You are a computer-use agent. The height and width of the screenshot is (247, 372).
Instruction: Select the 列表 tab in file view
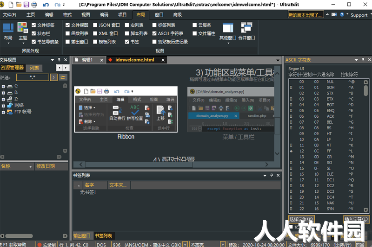point(34,68)
